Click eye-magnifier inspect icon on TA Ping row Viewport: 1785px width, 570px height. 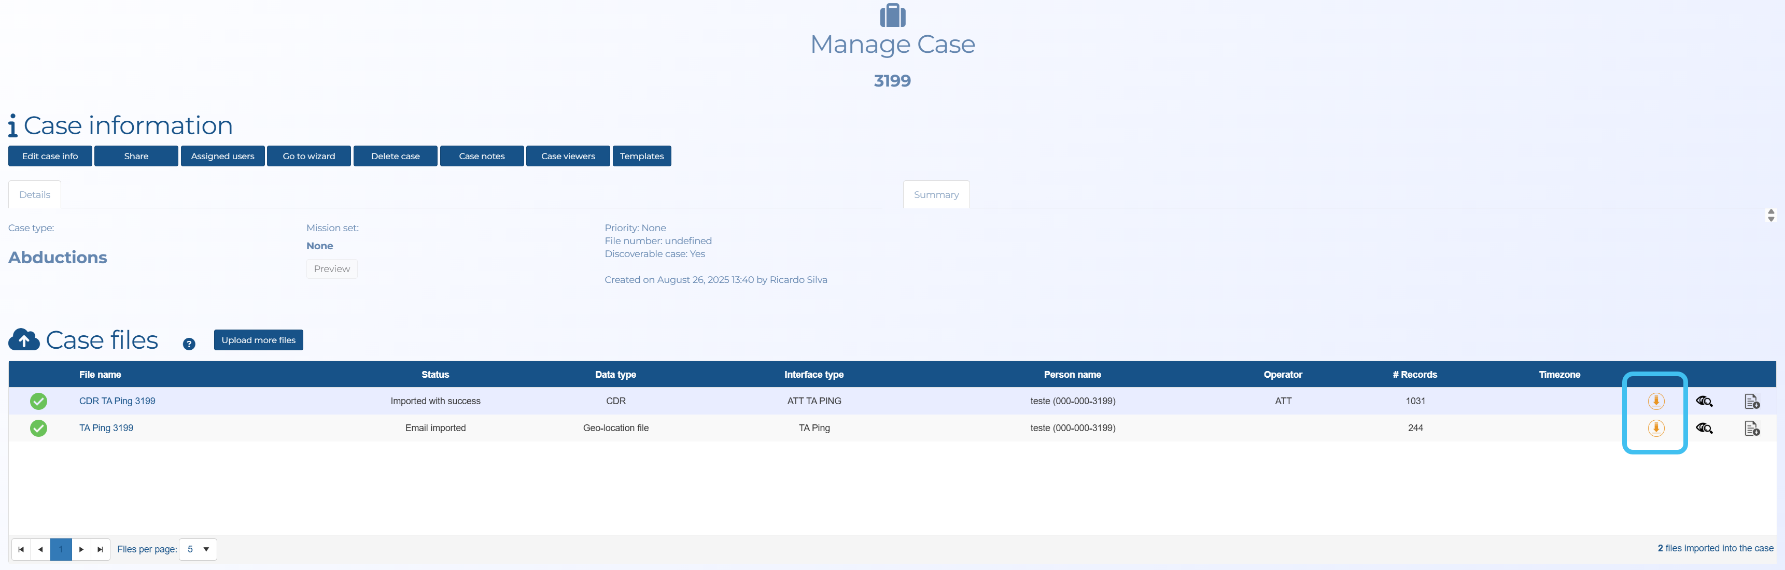click(x=1703, y=428)
